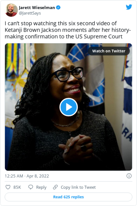Click the tweet text about Ketanji Brown Jackson

tap(68, 30)
